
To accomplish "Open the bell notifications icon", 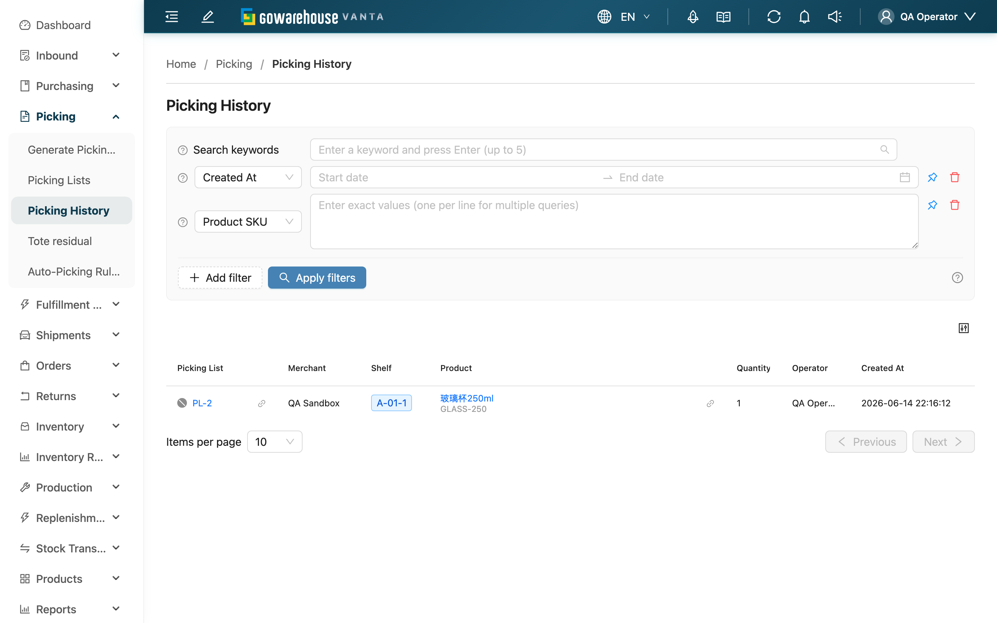I will pos(804,17).
